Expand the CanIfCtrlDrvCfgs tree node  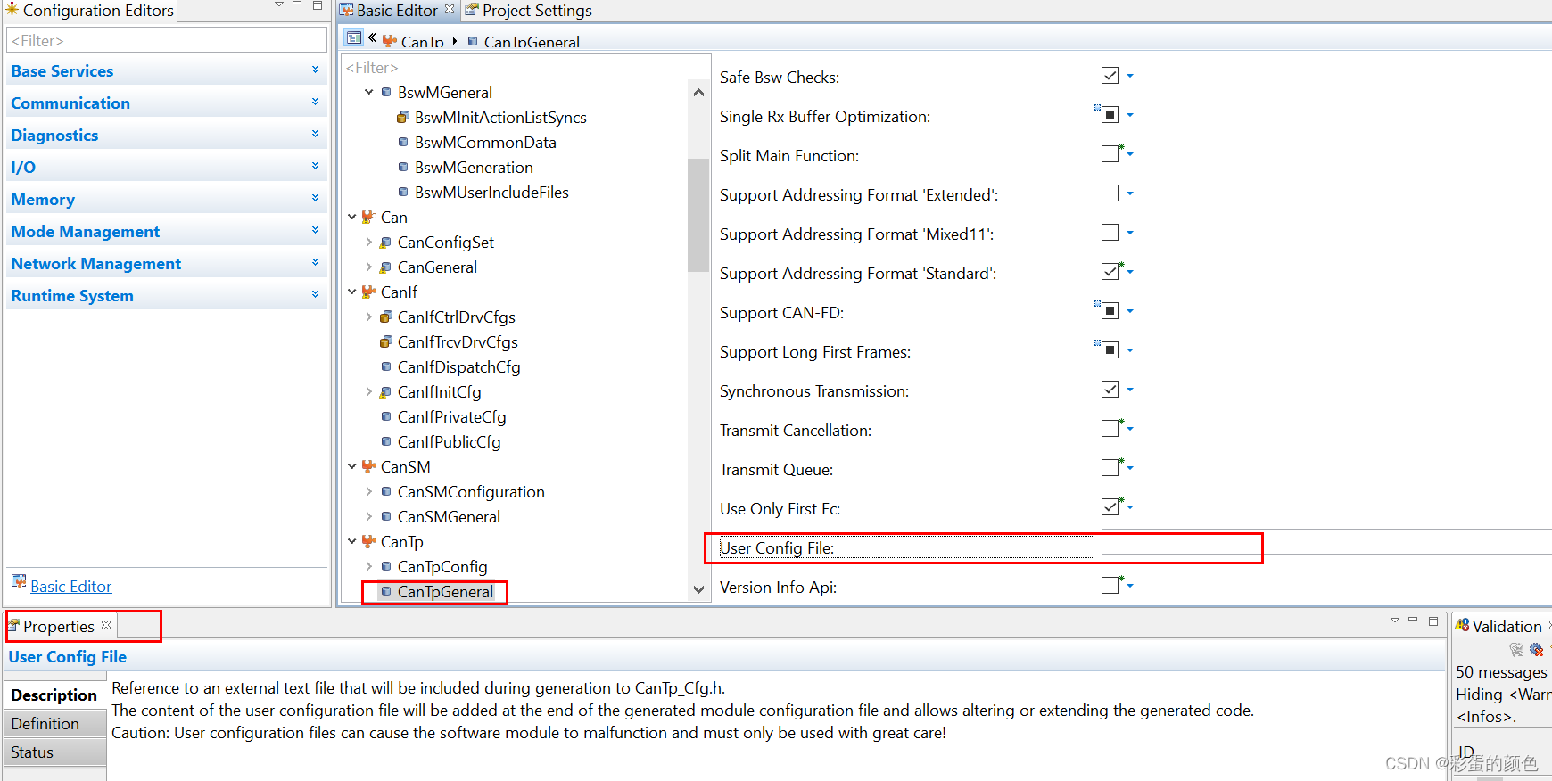(369, 317)
